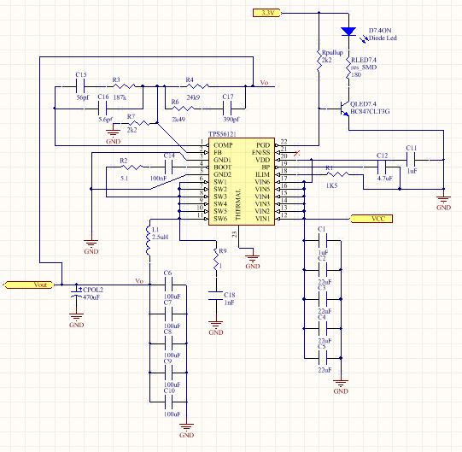
Task: Select the TPS56121 IC component body
Action: (x=242, y=182)
